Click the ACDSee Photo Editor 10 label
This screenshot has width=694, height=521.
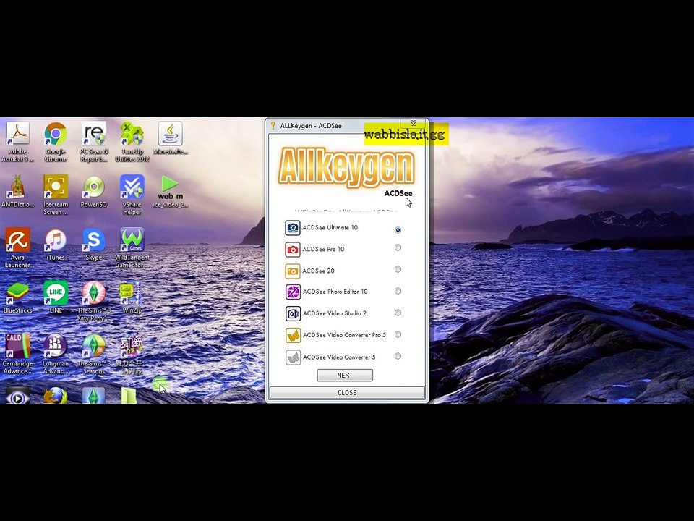335,292
